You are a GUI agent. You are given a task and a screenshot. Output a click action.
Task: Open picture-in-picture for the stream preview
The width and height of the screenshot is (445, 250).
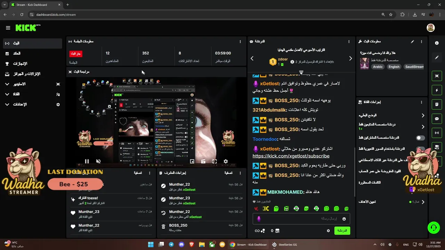(x=192, y=161)
